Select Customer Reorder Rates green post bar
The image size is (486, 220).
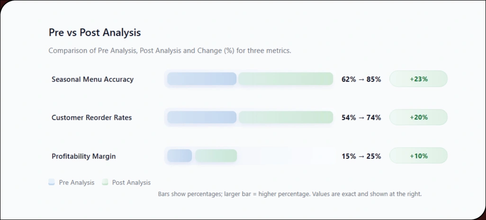(x=286, y=117)
